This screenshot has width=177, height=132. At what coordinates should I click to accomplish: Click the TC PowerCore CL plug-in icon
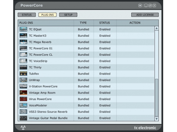coord(23,55)
